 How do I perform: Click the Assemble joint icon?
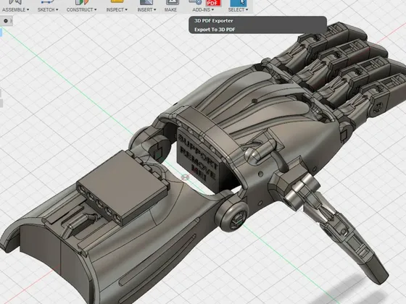point(15,2)
